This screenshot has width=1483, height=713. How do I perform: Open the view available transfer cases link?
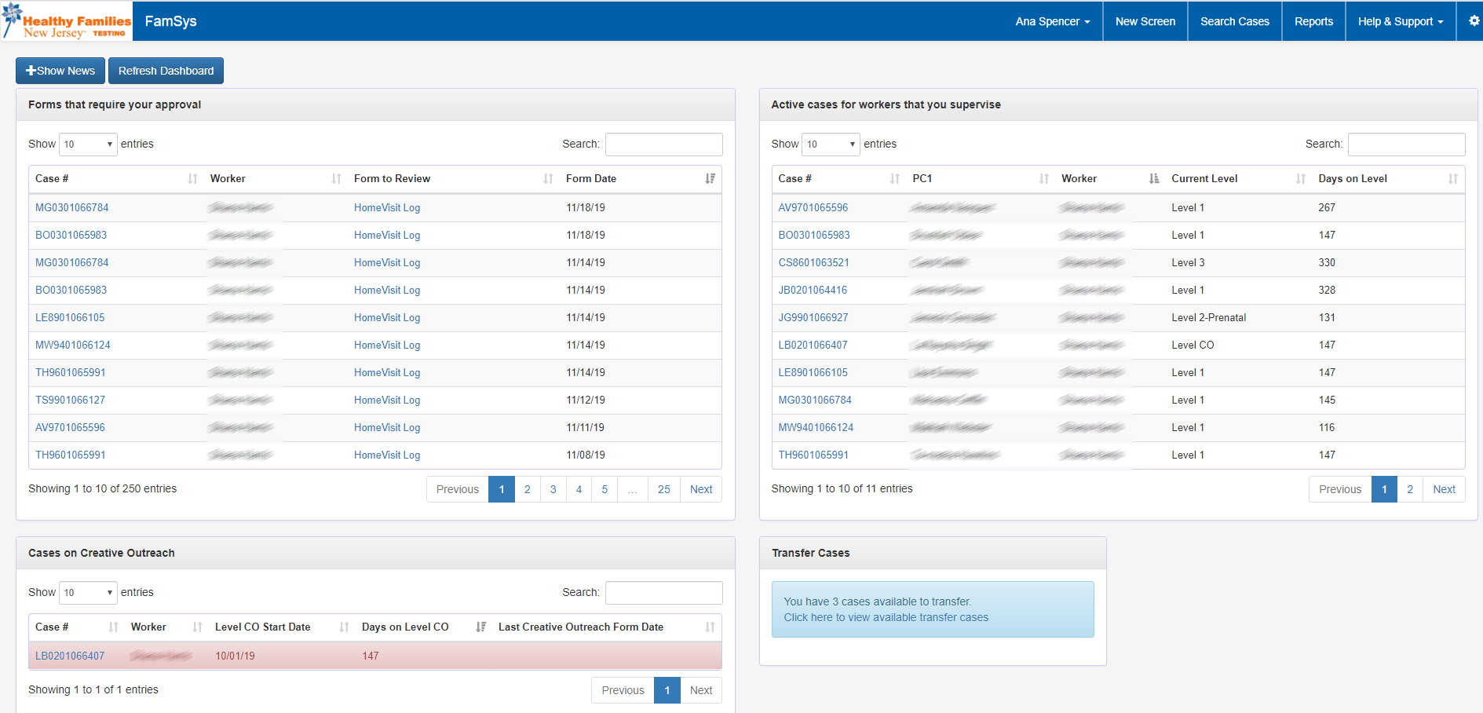[886, 618]
